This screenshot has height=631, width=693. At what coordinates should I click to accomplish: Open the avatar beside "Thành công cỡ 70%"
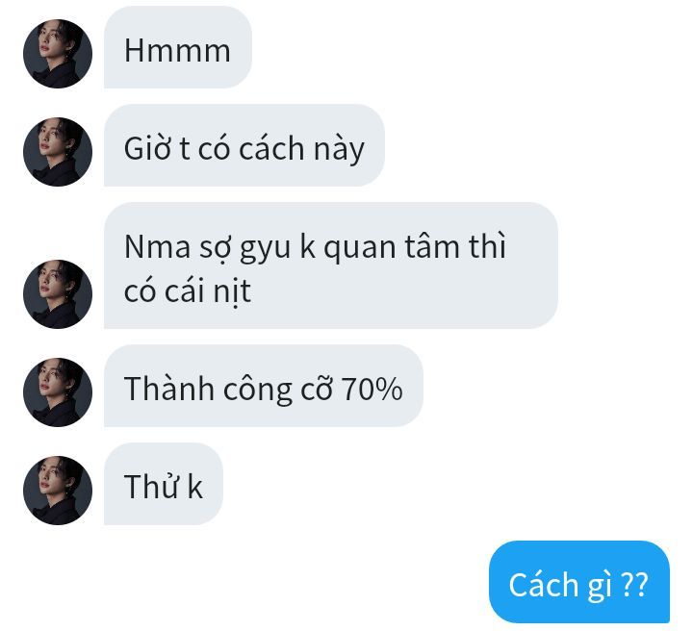58,392
